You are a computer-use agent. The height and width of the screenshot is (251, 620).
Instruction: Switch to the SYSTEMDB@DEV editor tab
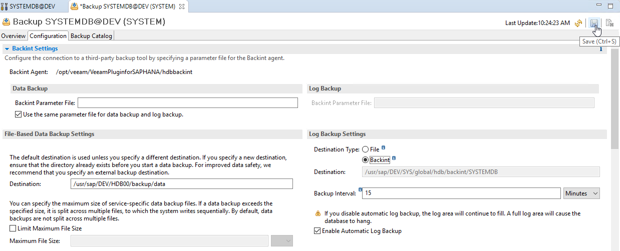pos(32,6)
